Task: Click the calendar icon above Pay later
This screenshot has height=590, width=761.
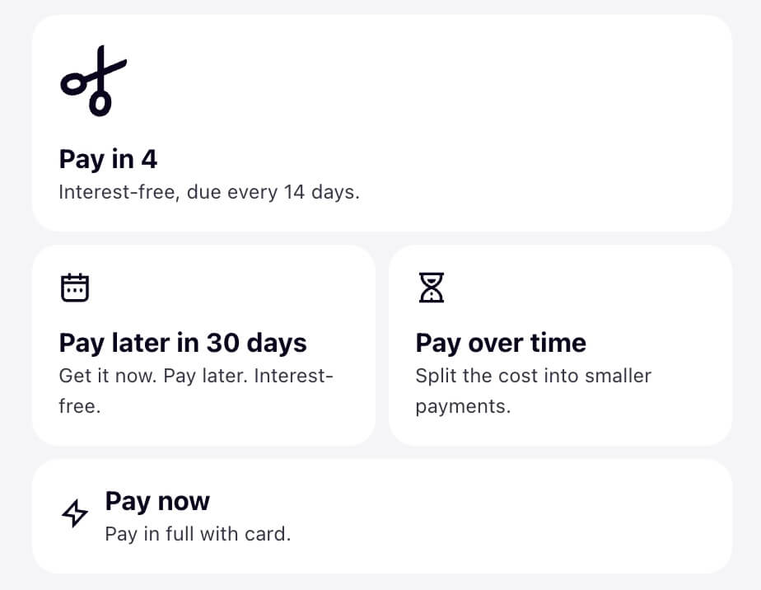Action: tap(75, 288)
